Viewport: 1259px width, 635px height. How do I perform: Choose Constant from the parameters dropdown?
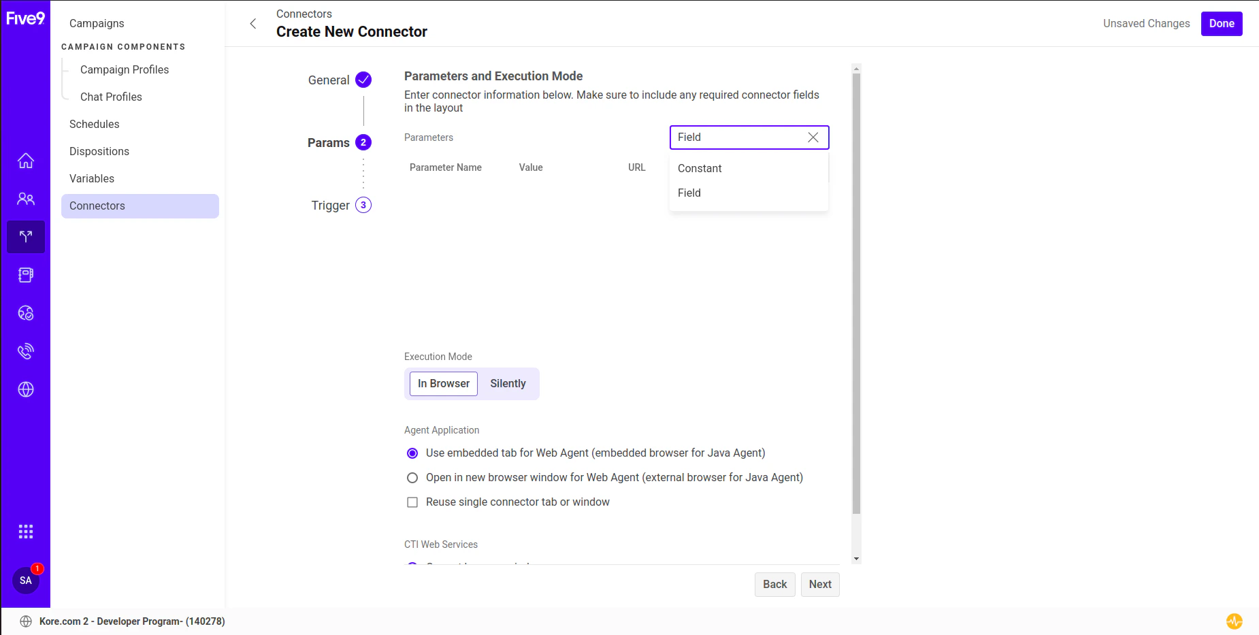click(699, 168)
